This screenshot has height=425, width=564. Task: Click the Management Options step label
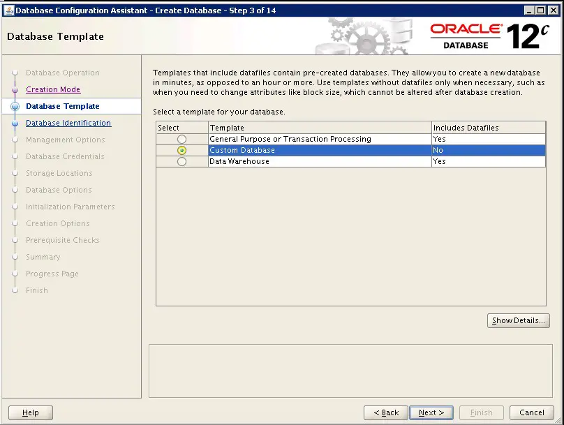(x=66, y=140)
